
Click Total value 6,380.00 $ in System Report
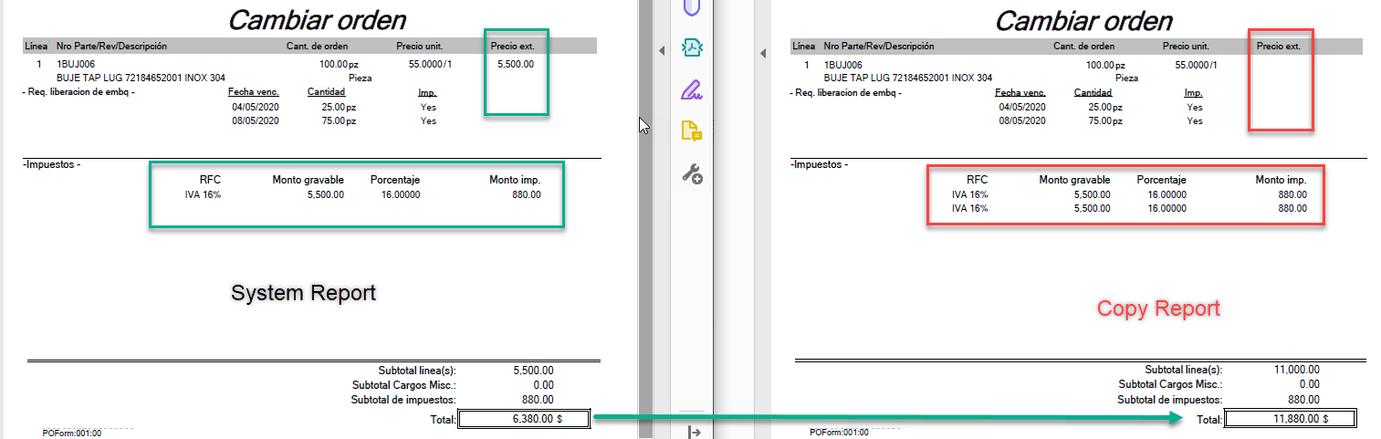(x=524, y=418)
